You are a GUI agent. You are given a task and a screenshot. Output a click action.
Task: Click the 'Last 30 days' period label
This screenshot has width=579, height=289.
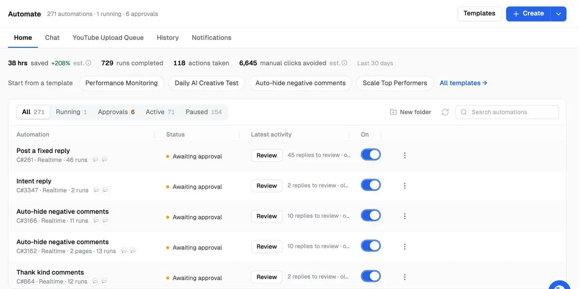375,63
